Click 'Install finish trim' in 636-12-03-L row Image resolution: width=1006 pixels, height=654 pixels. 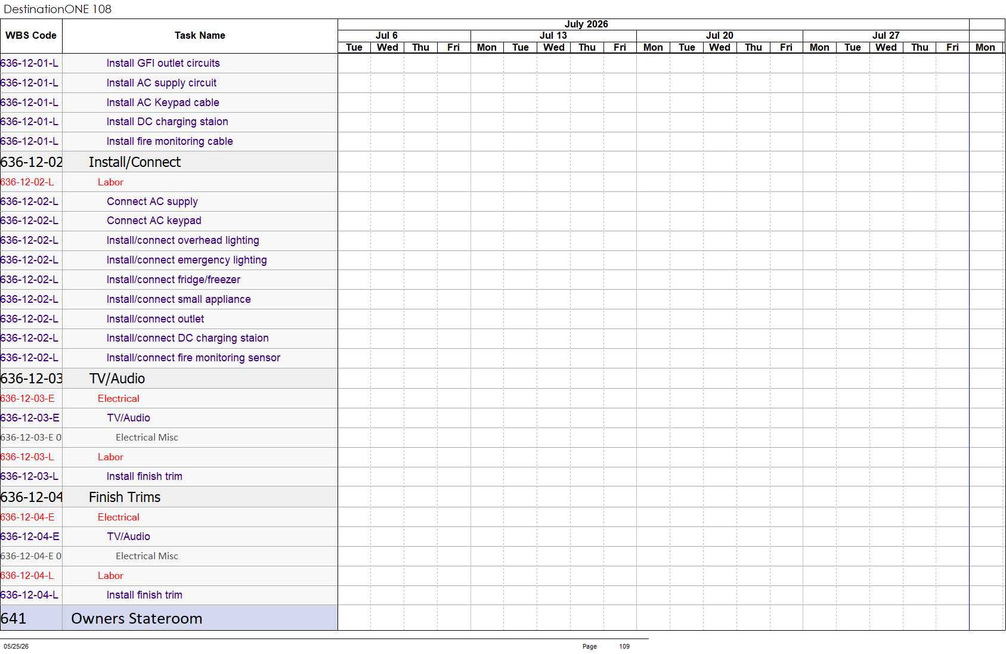[144, 476]
